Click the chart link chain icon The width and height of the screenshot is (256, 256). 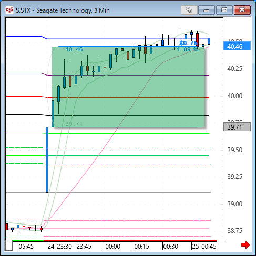189,10
